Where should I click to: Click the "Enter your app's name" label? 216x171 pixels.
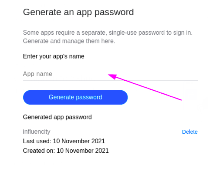click(54, 56)
